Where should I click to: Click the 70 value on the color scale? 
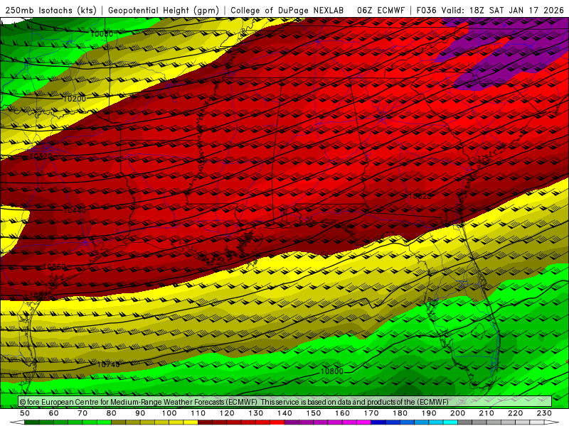coord(83,413)
